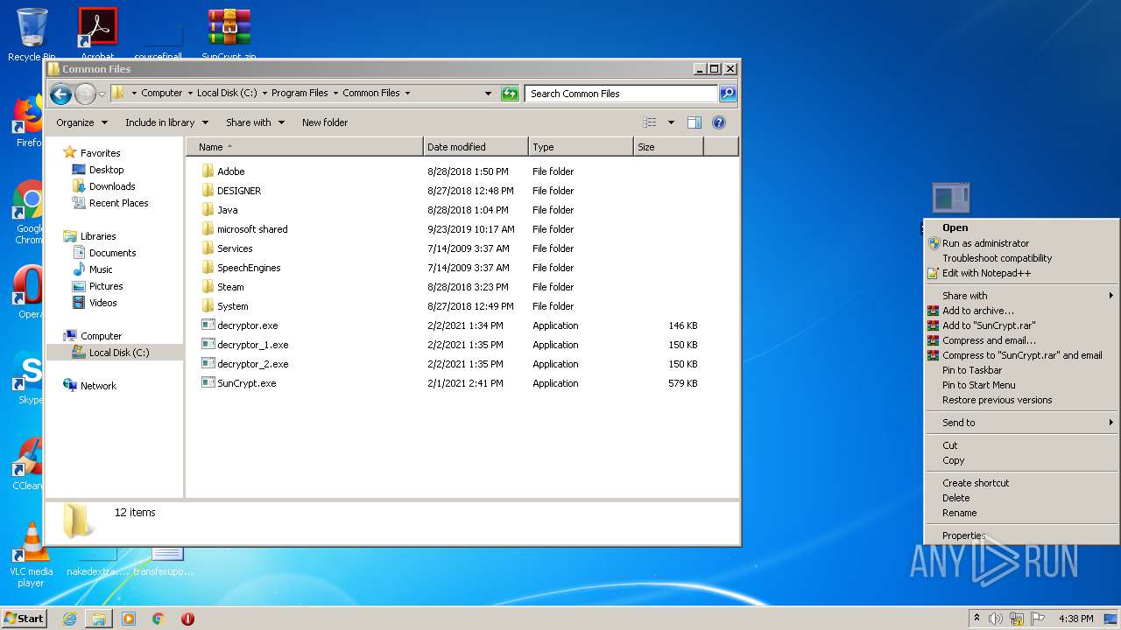This screenshot has height=630, width=1121.
Task: Click Recycle Bin desktop icon
Action: (32, 35)
